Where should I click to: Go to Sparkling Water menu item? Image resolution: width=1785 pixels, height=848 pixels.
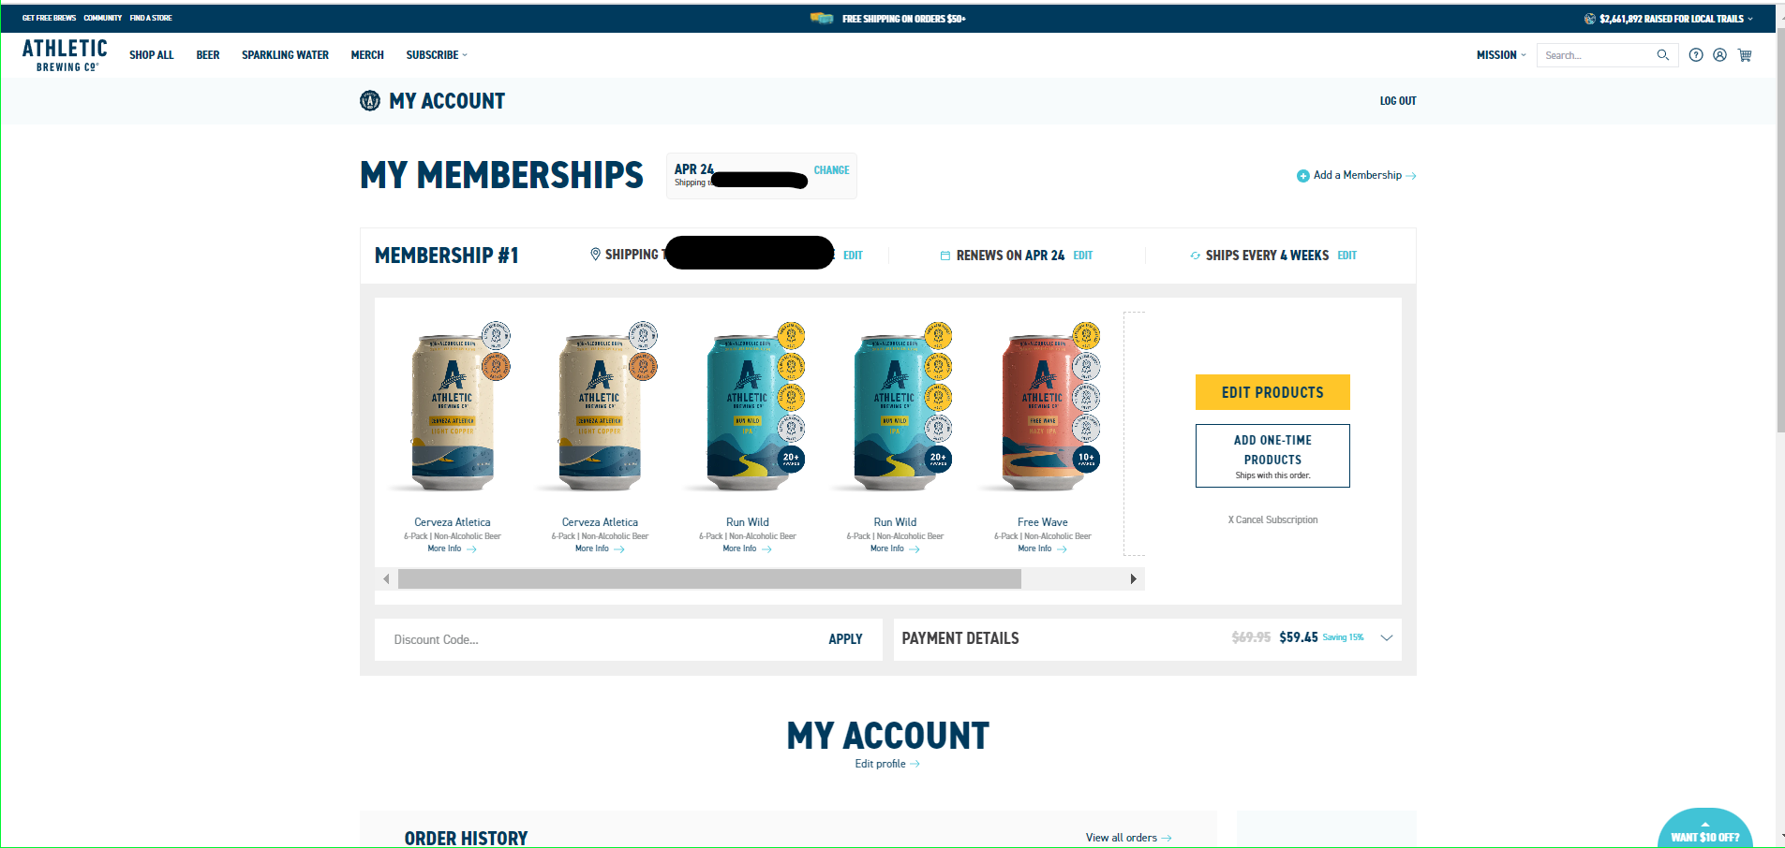point(285,55)
